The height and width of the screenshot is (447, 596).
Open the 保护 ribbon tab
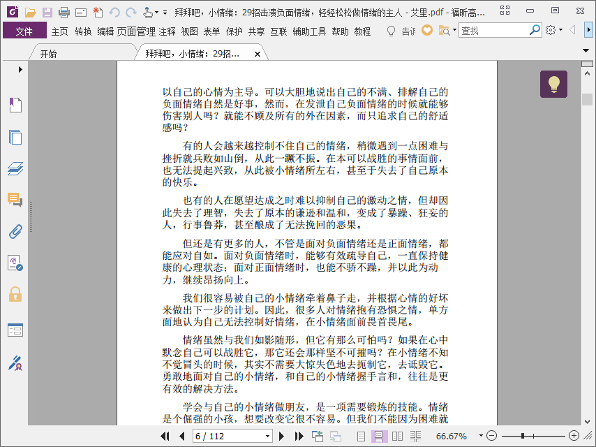234,31
